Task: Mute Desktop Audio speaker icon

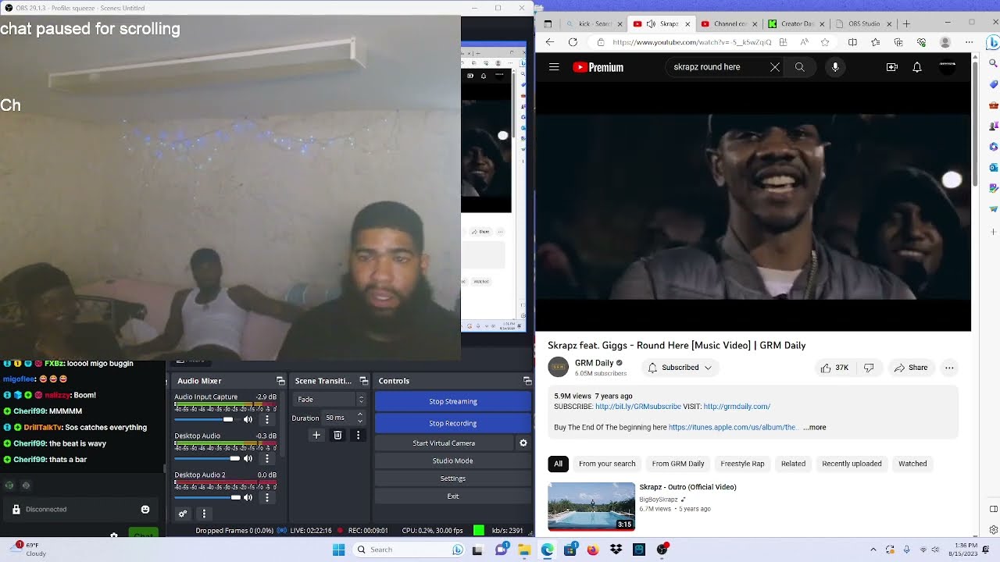Action: click(x=248, y=458)
